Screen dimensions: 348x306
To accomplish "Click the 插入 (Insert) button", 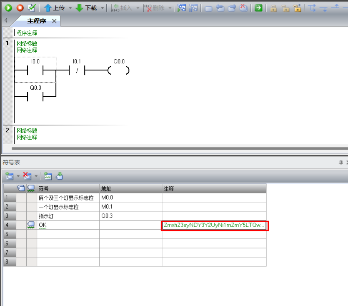I will coord(122,8).
